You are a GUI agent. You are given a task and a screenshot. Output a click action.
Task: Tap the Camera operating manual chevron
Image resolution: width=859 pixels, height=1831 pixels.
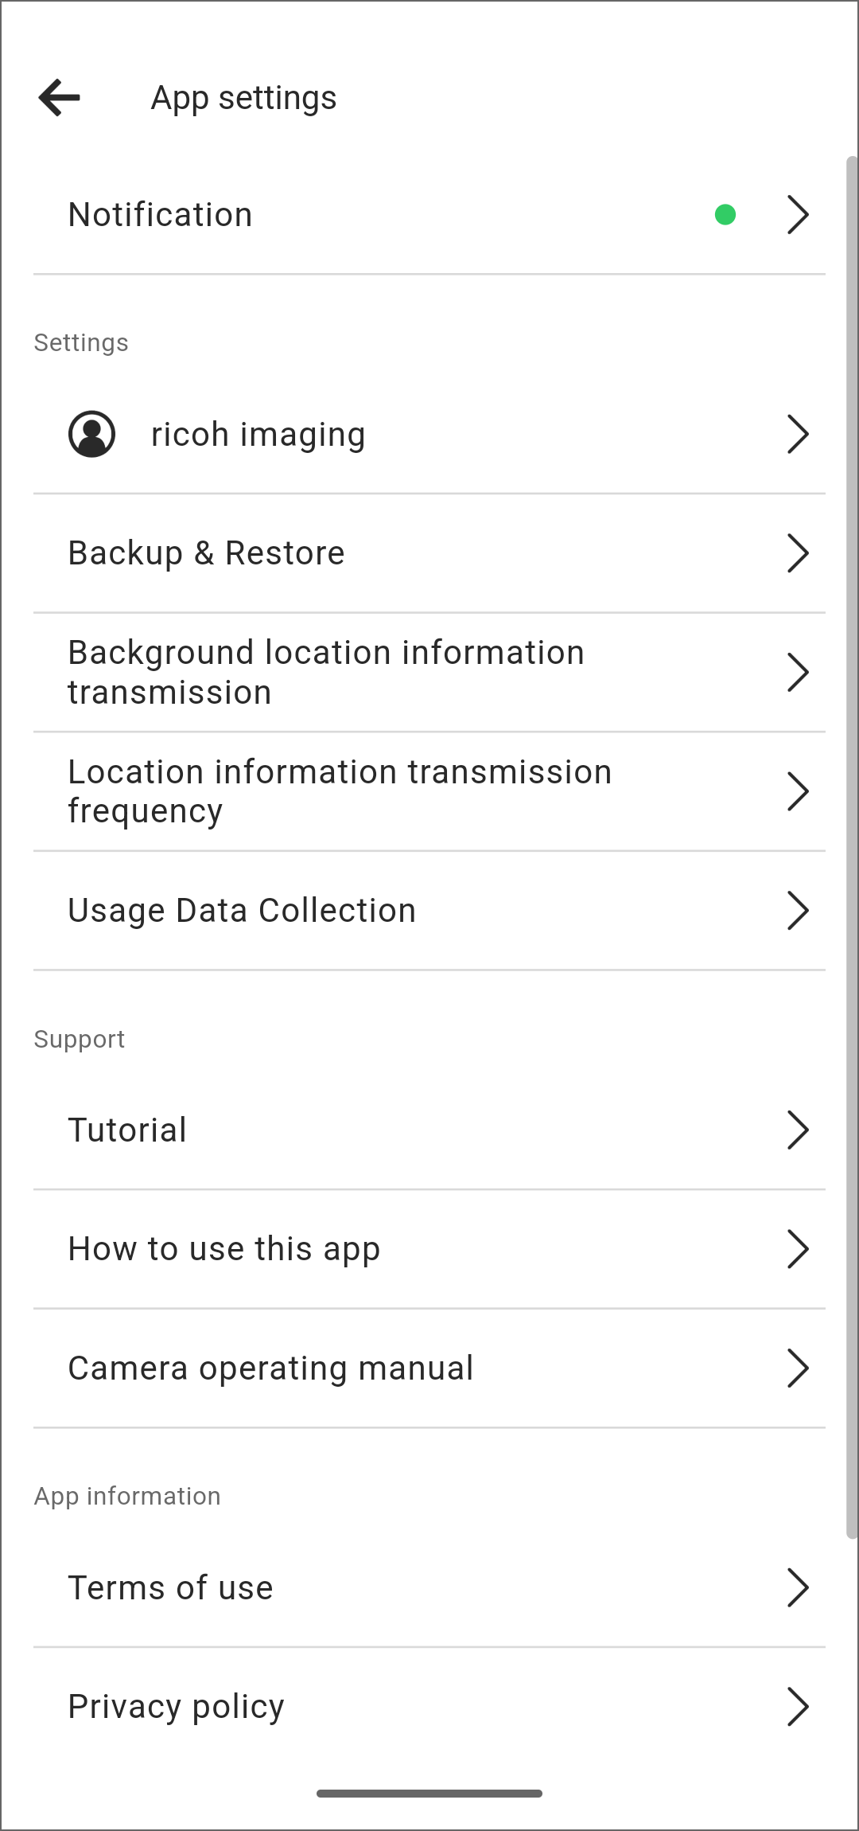798,1368
